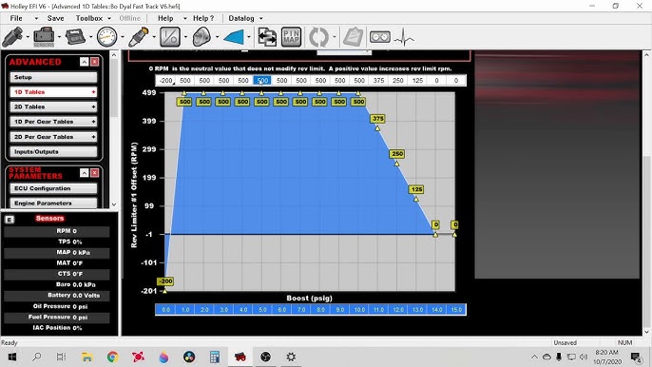Viewport: 652px width, 367px height.
Task: Select the 125 value table cell
Action: (x=417, y=81)
